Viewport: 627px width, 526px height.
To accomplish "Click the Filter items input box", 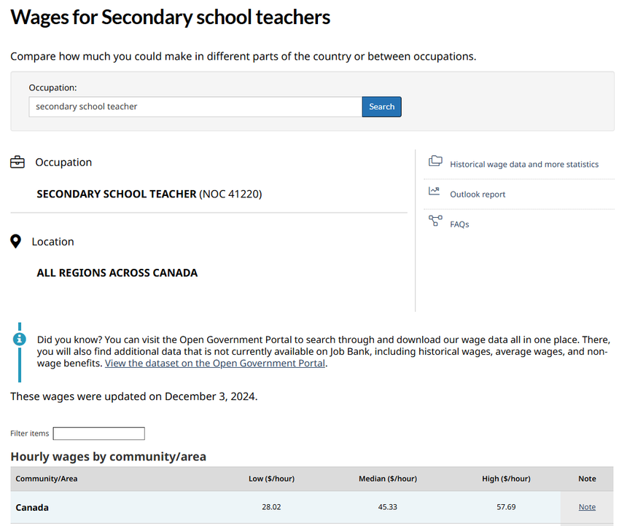I will click(98, 433).
